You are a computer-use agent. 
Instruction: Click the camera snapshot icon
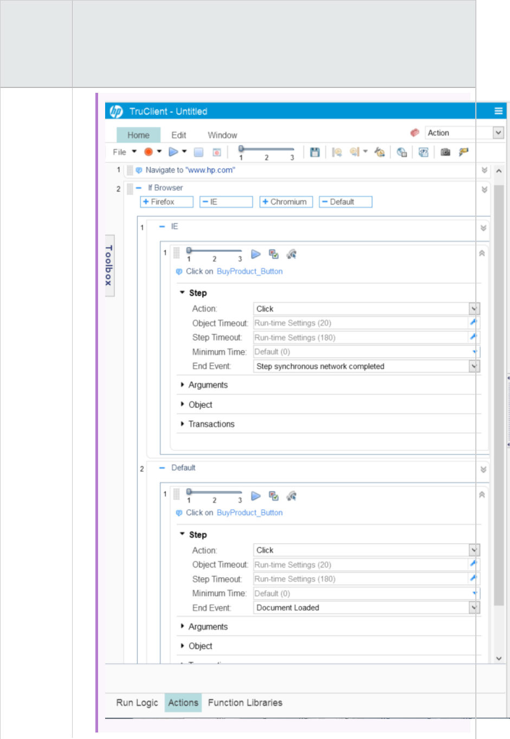(445, 152)
